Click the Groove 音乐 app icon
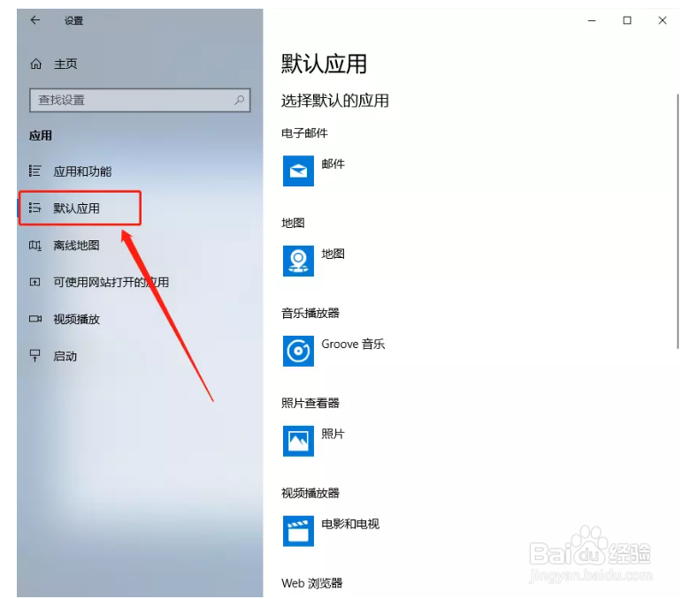 pyautogui.click(x=298, y=351)
